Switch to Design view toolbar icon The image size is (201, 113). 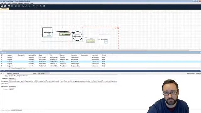pos(9,6)
